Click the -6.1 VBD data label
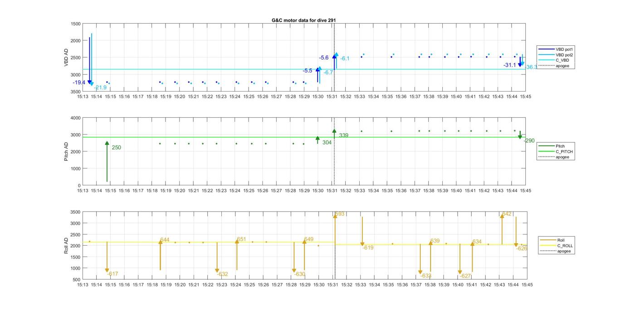This screenshot has width=635, height=314. (345, 58)
